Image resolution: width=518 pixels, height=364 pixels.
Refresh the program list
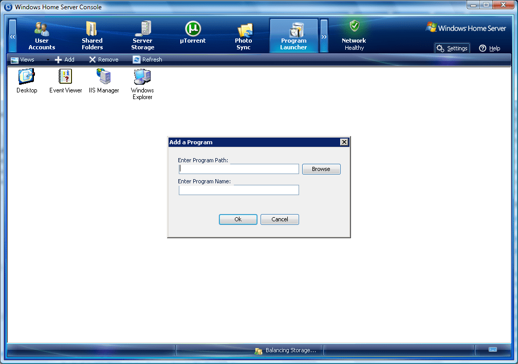pyautogui.click(x=147, y=60)
